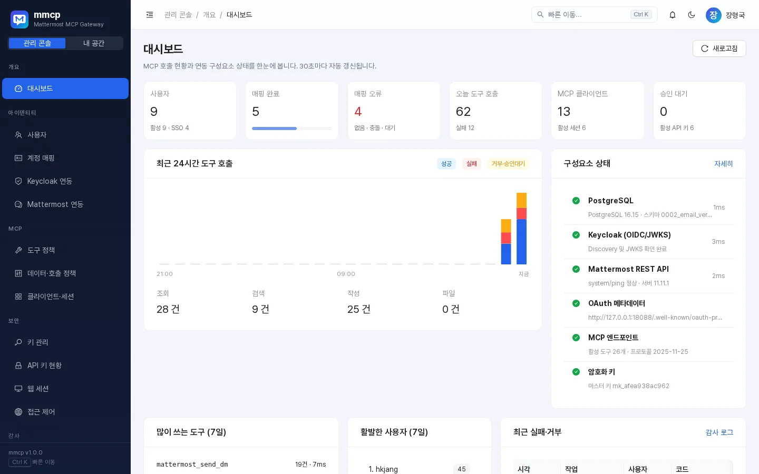This screenshot has height=474, width=759.
Task: Click the 클라이언트·세션 grid icon
Action: (18, 297)
